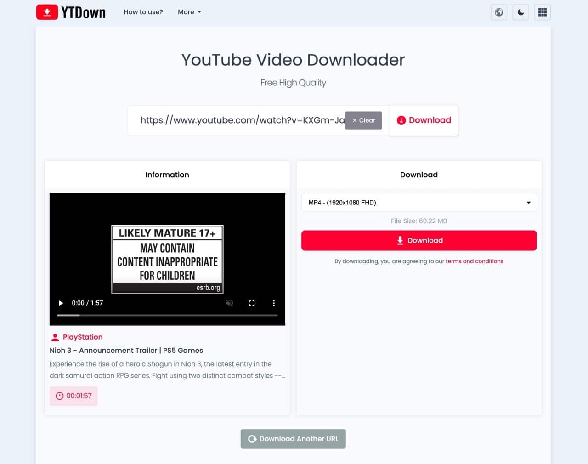The height and width of the screenshot is (464, 588).
Task: Click the video thumbnail ESRB notice
Action: point(168,259)
